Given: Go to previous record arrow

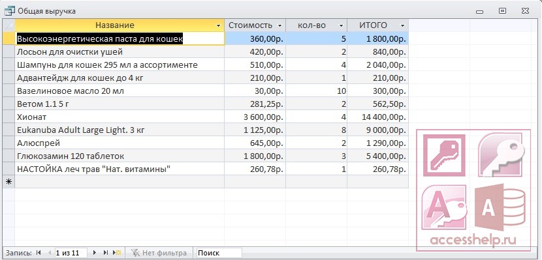Looking at the screenshot, I should click(x=49, y=253).
